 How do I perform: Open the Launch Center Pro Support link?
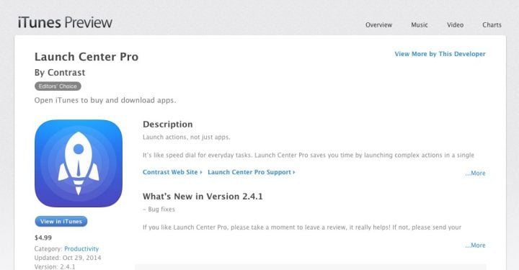click(x=252, y=172)
